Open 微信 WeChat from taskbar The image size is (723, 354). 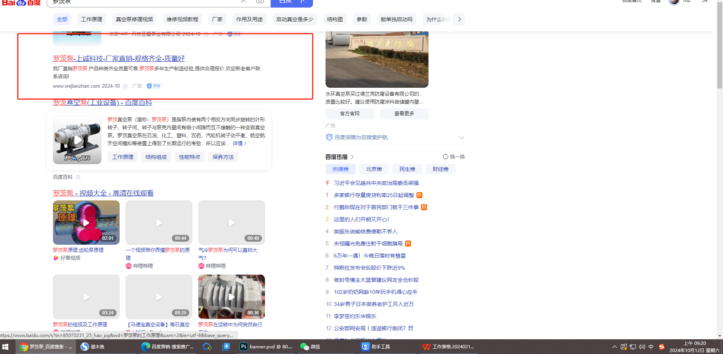310,346
